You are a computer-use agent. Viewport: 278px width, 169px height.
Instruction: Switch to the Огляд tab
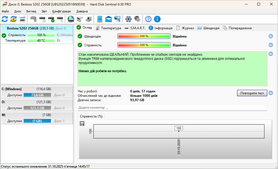tap(84, 28)
